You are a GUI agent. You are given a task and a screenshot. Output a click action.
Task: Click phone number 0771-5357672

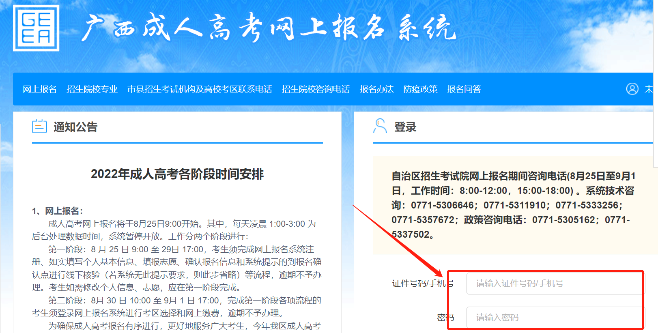pos(423,220)
